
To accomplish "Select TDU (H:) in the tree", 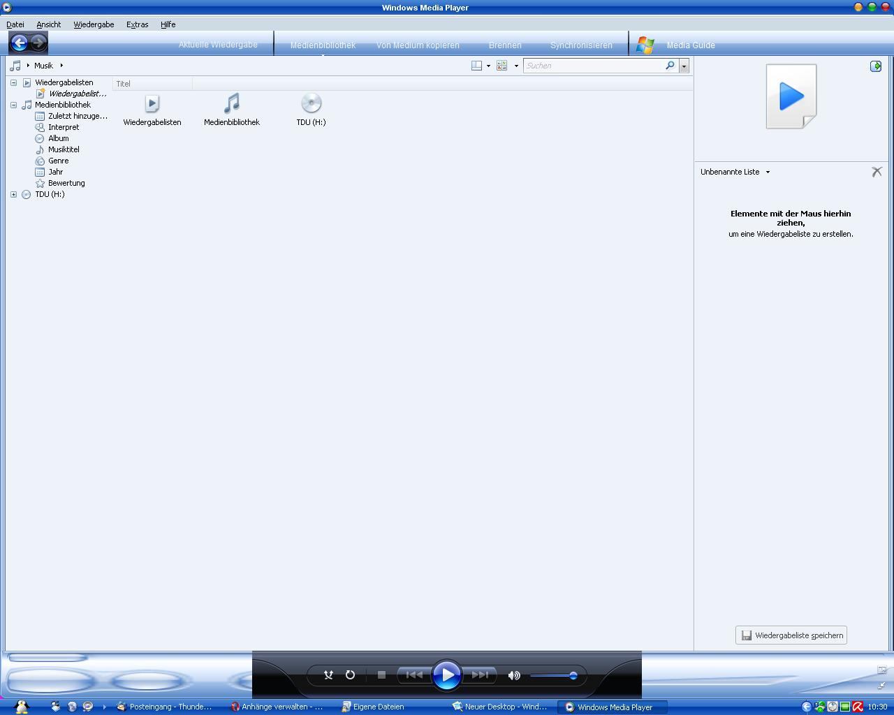I will 50,194.
